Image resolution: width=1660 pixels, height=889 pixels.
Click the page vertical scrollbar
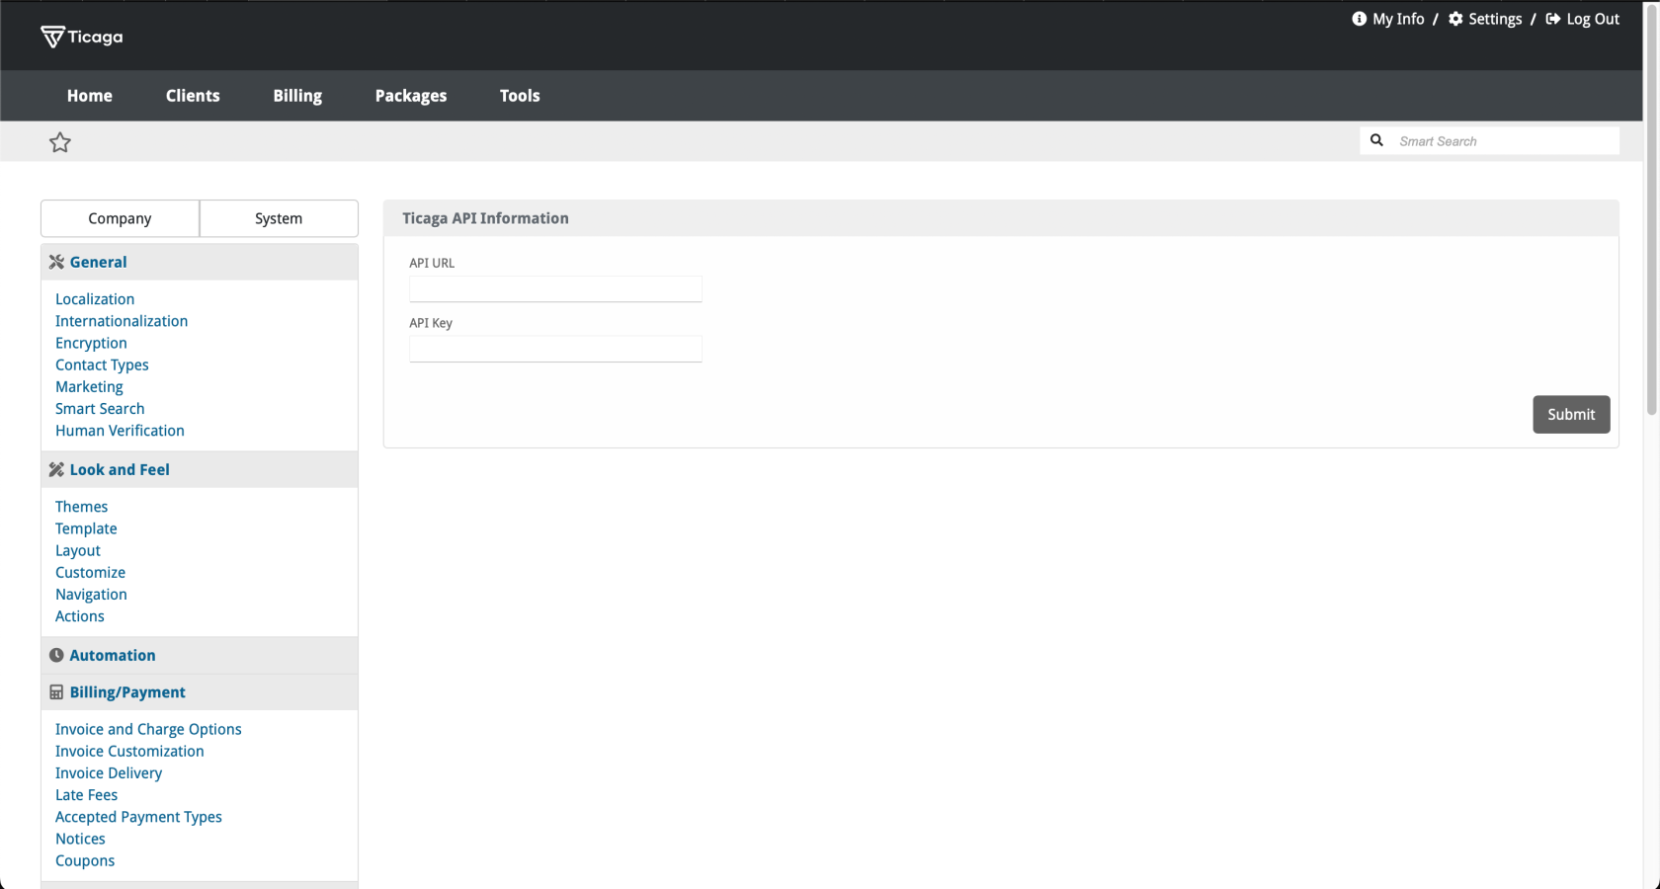[1651, 208]
